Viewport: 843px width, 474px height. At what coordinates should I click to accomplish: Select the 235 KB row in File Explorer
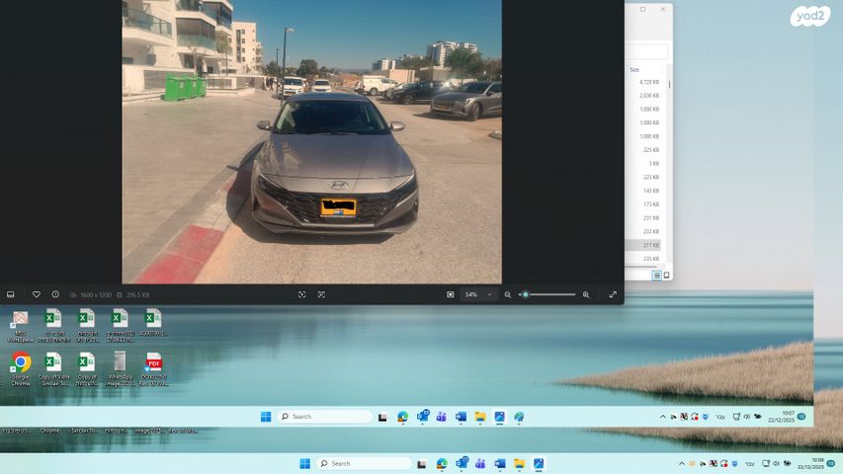tap(644, 259)
